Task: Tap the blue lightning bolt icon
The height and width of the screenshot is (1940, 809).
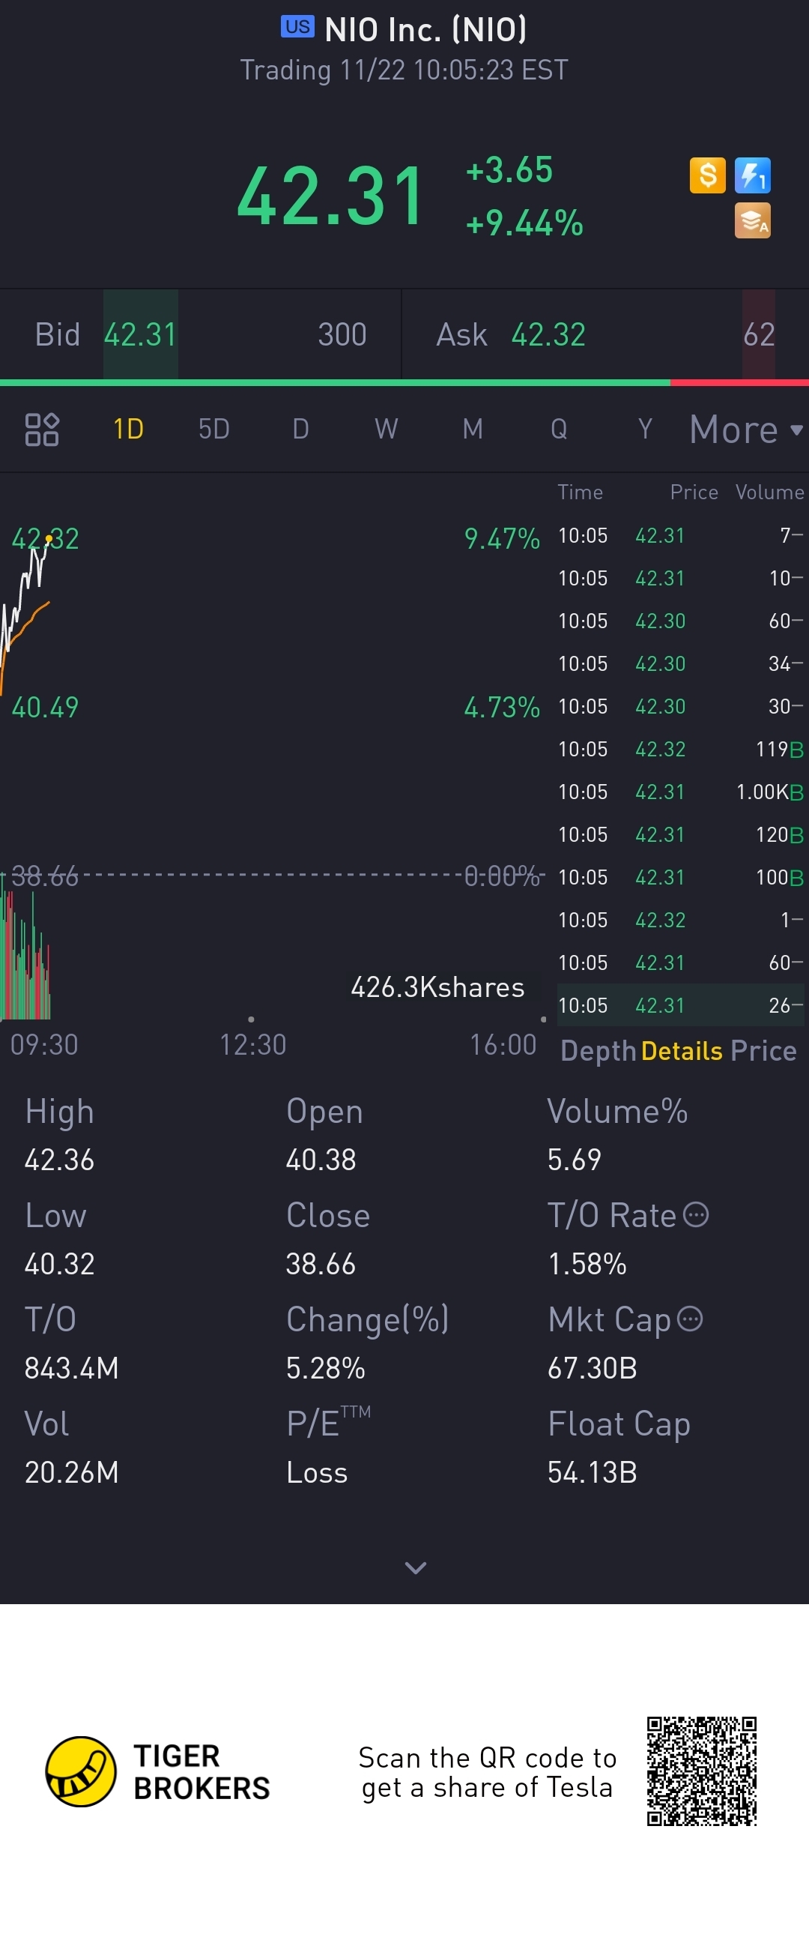Action: point(753,175)
